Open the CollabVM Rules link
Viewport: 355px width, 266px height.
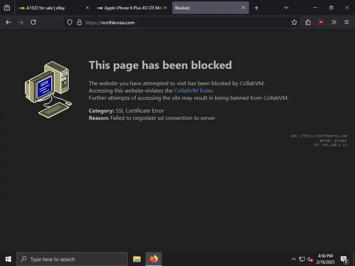pyautogui.click(x=193, y=90)
